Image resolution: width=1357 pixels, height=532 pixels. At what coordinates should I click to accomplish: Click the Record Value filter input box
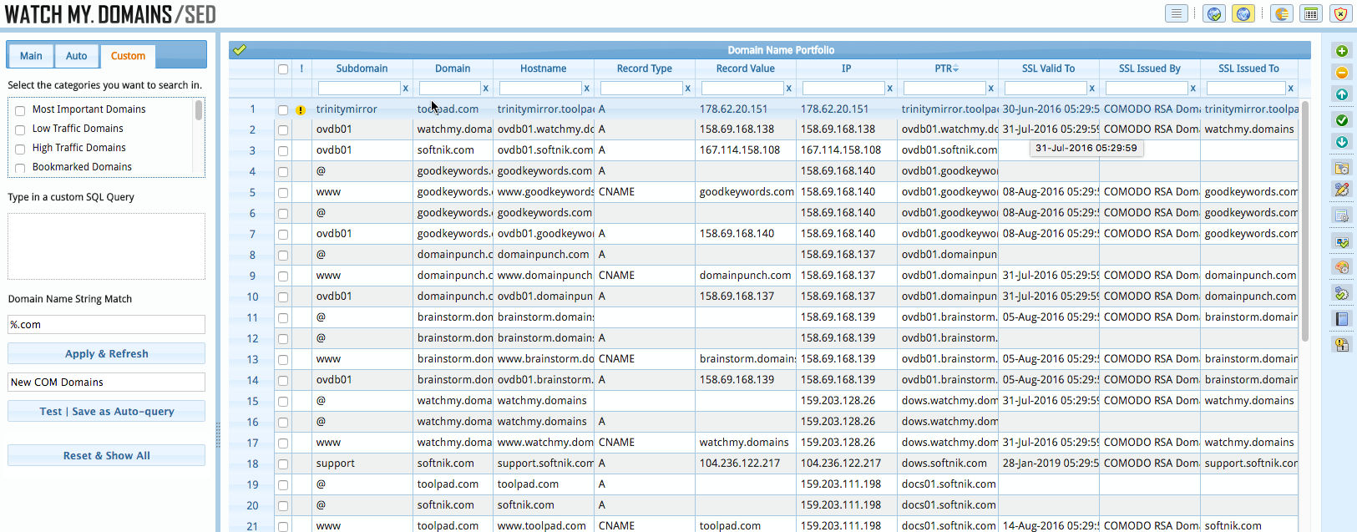click(x=742, y=88)
